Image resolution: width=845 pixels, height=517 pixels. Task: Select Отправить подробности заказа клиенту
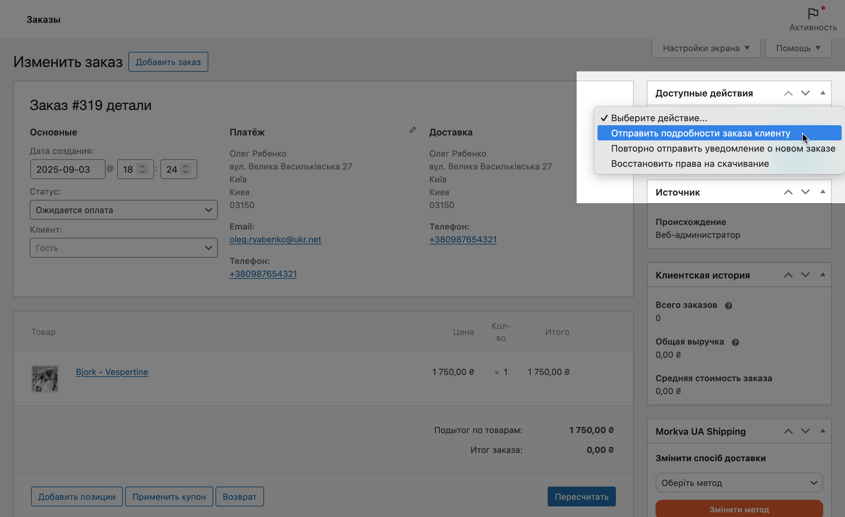pyautogui.click(x=719, y=133)
